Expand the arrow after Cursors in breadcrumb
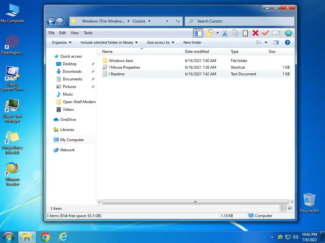The width and height of the screenshot is (325, 243). click(149, 21)
